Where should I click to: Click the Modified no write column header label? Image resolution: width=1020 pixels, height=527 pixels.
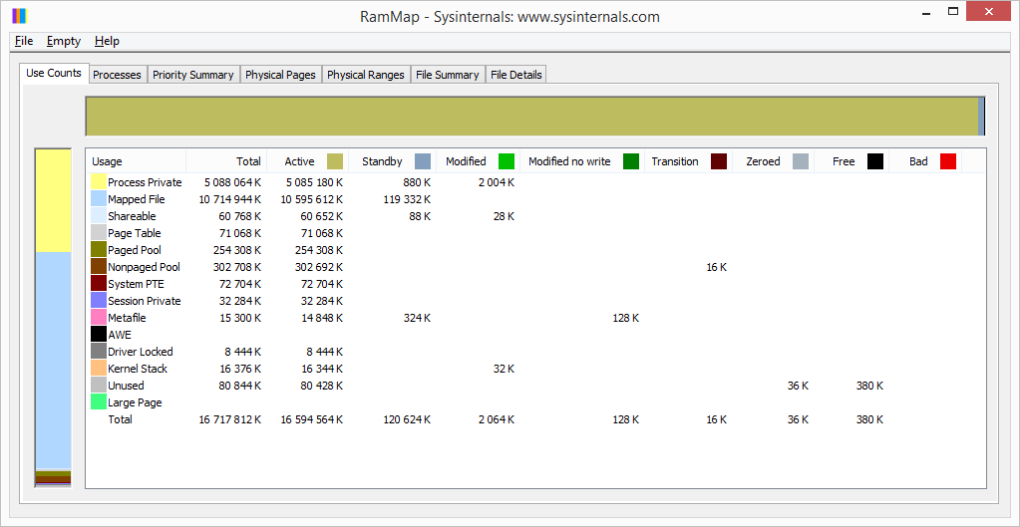[x=570, y=161]
